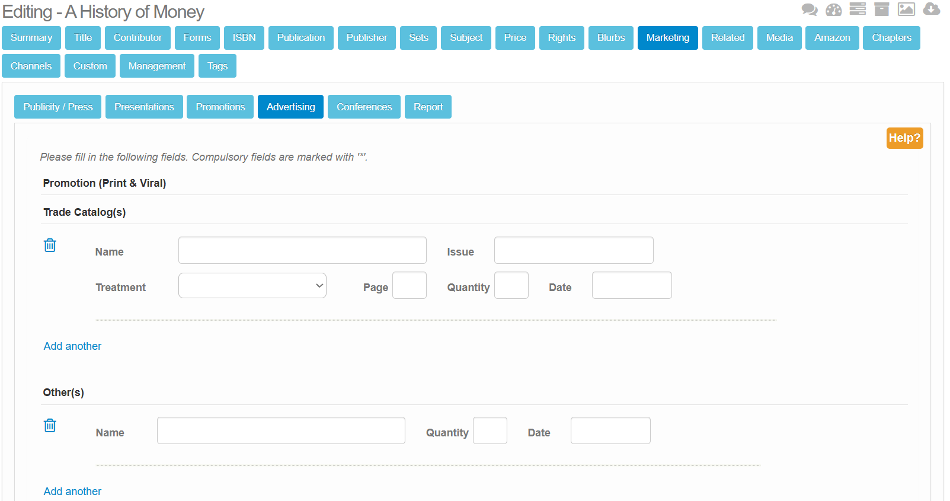Go to the Summary tab
This screenshot has width=950, height=501.
pyautogui.click(x=31, y=38)
